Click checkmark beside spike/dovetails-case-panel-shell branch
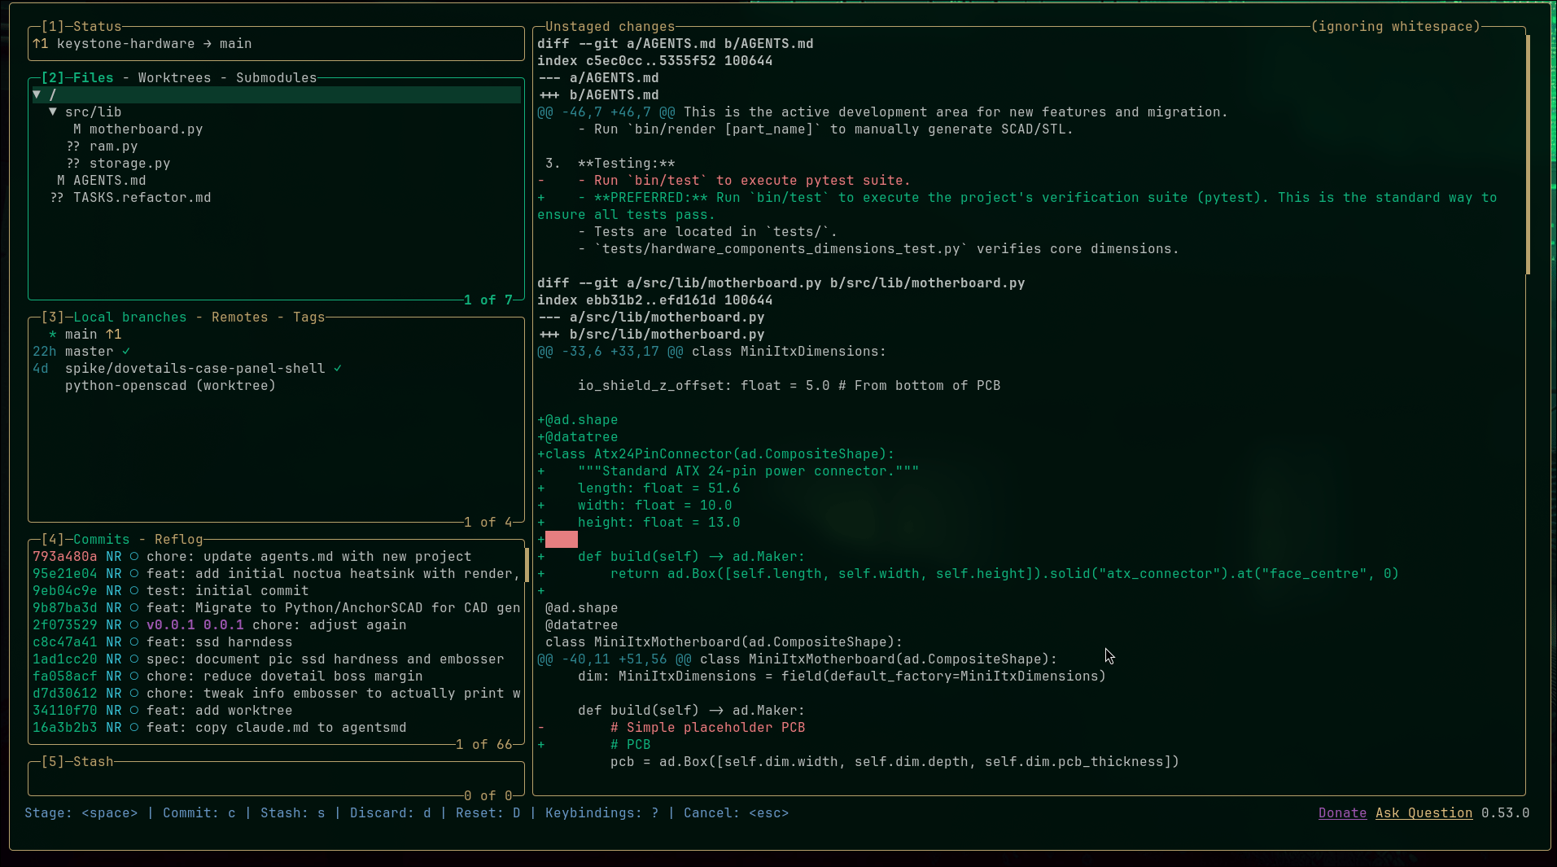The height and width of the screenshot is (867, 1557). [x=338, y=368]
